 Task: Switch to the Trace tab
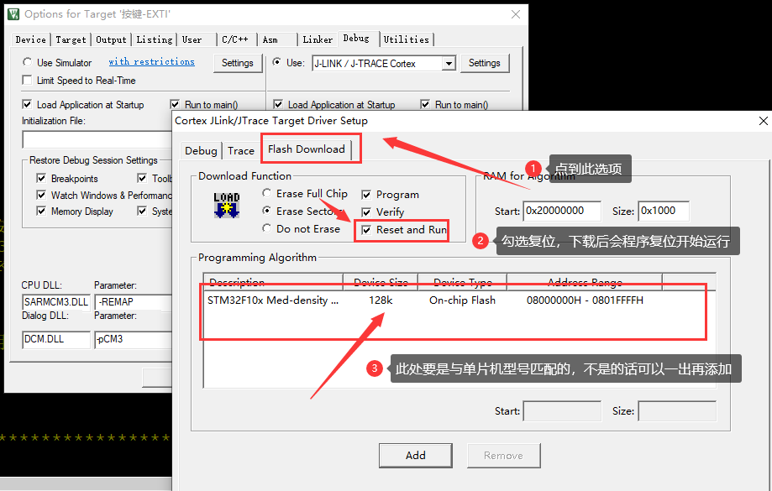point(241,151)
